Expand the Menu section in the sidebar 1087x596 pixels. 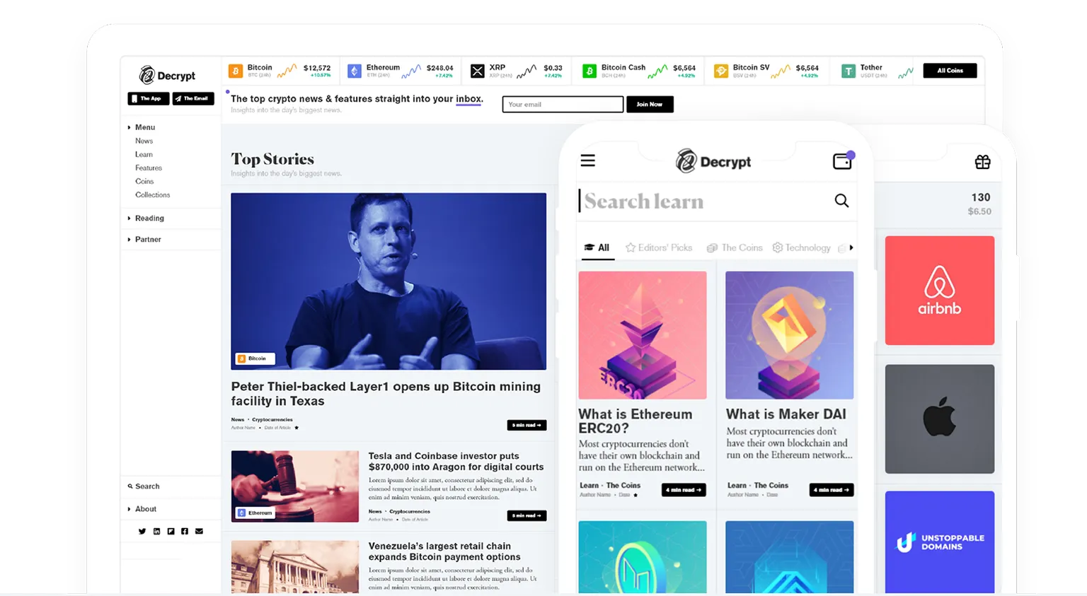[x=142, y=127]
